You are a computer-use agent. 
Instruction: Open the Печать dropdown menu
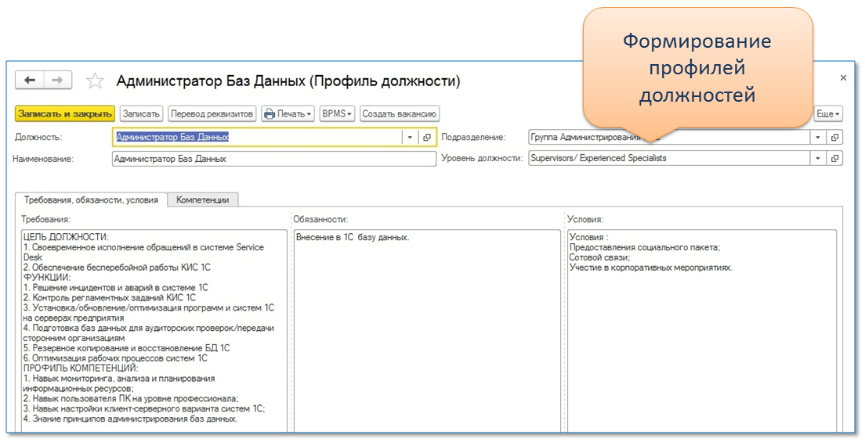[288, 114]
